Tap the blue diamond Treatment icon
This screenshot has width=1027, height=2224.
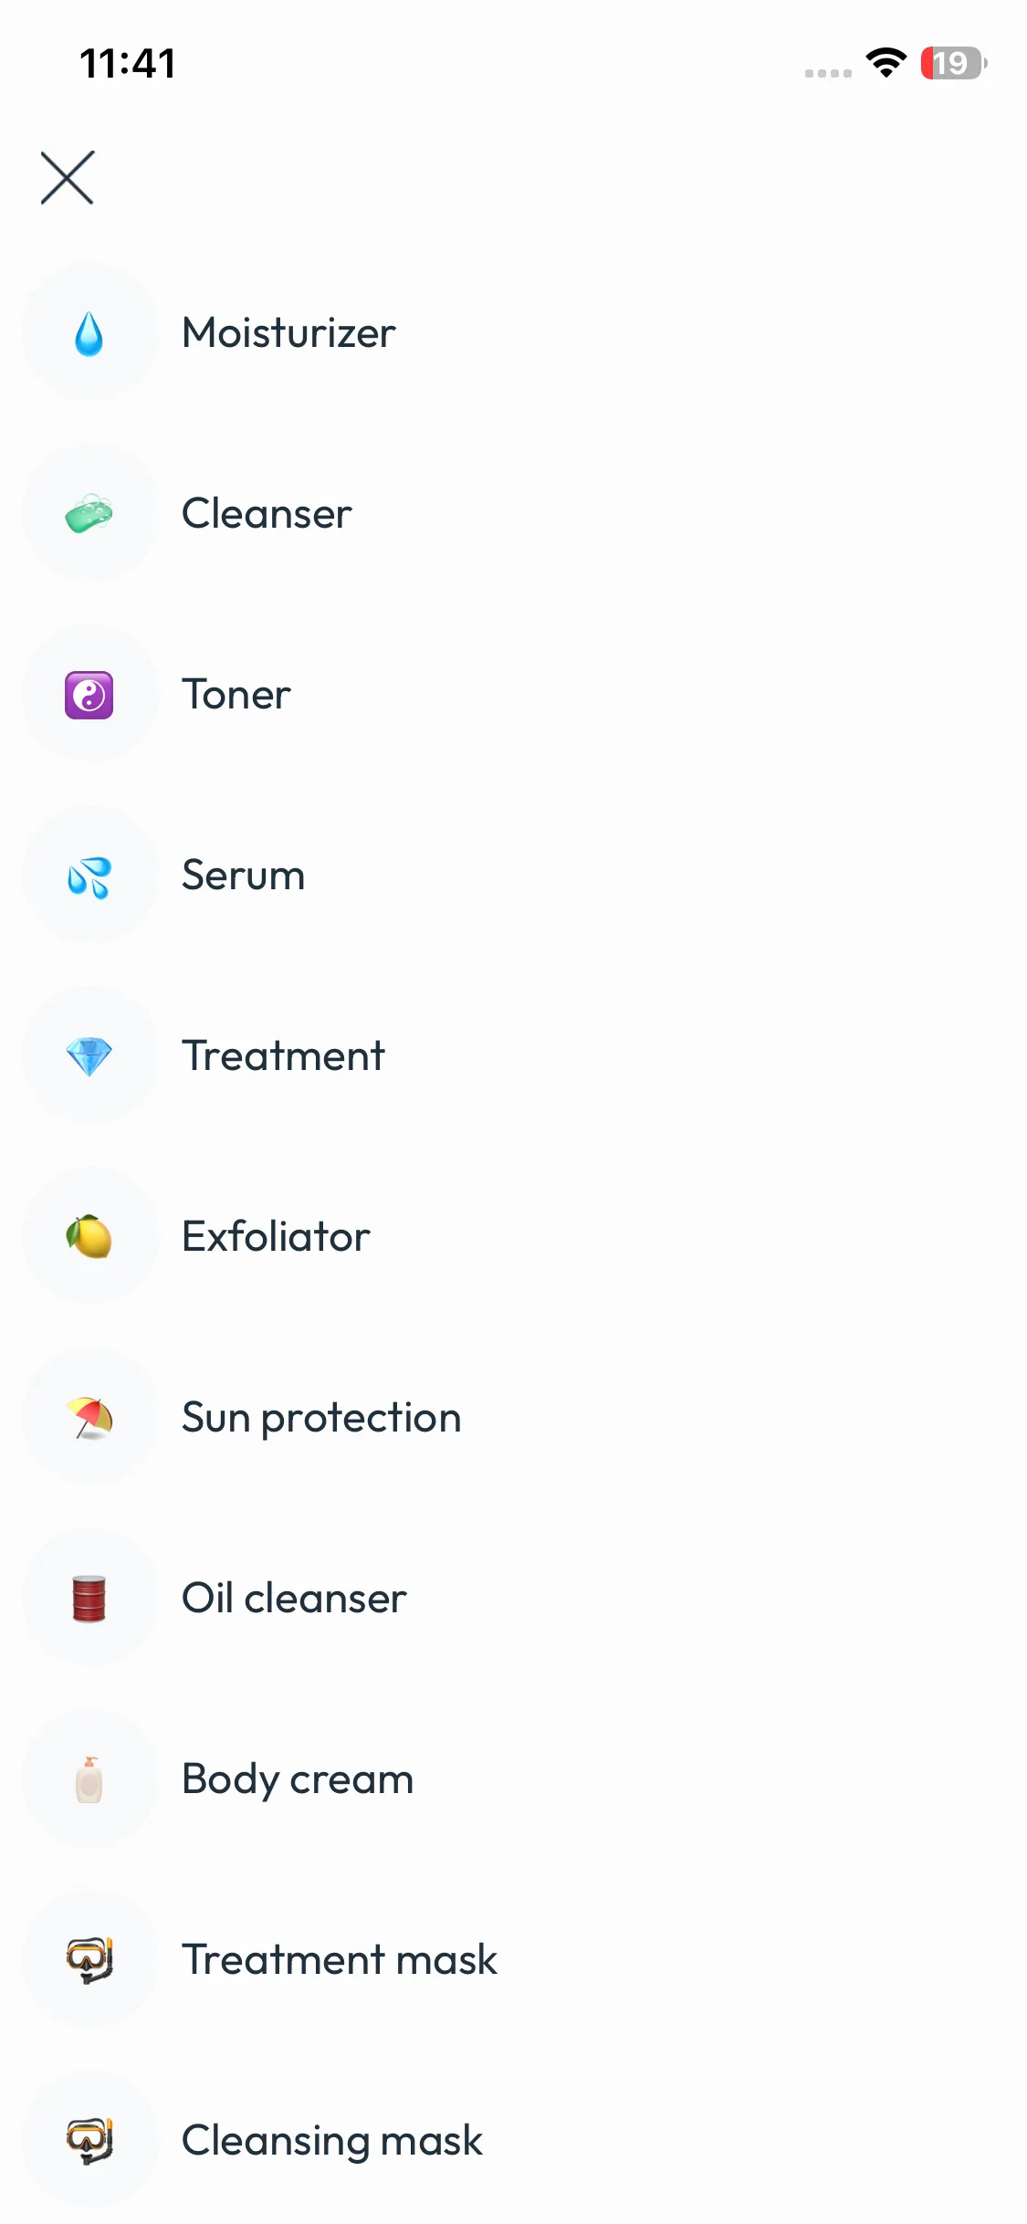point(89,1056)
